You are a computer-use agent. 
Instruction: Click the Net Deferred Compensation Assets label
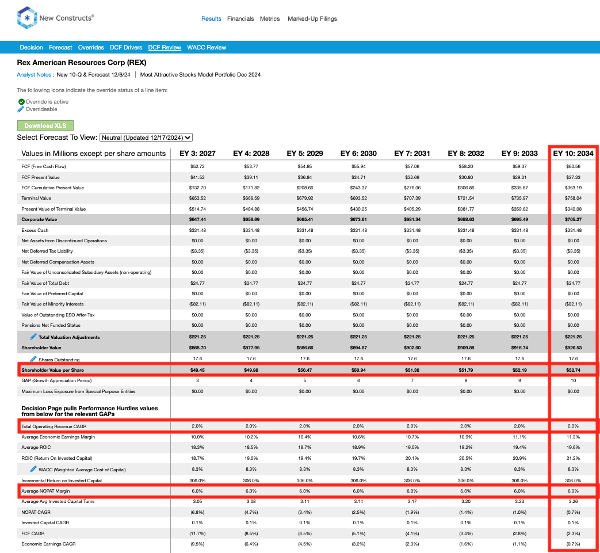click(x=58, y=262)
